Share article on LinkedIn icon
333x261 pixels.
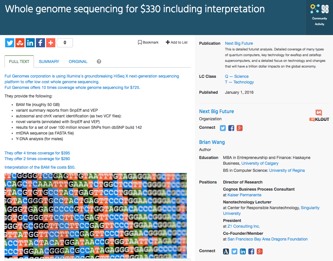coord(30,43)
